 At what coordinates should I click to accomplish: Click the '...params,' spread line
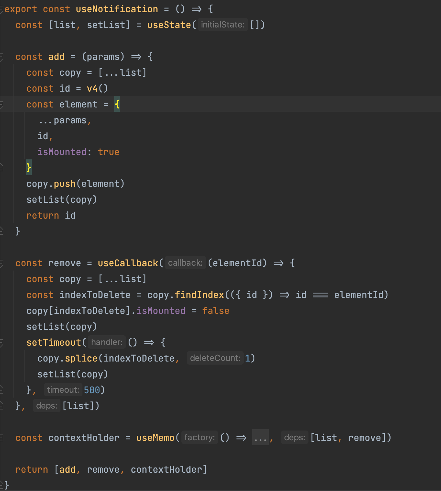[65, 120]
